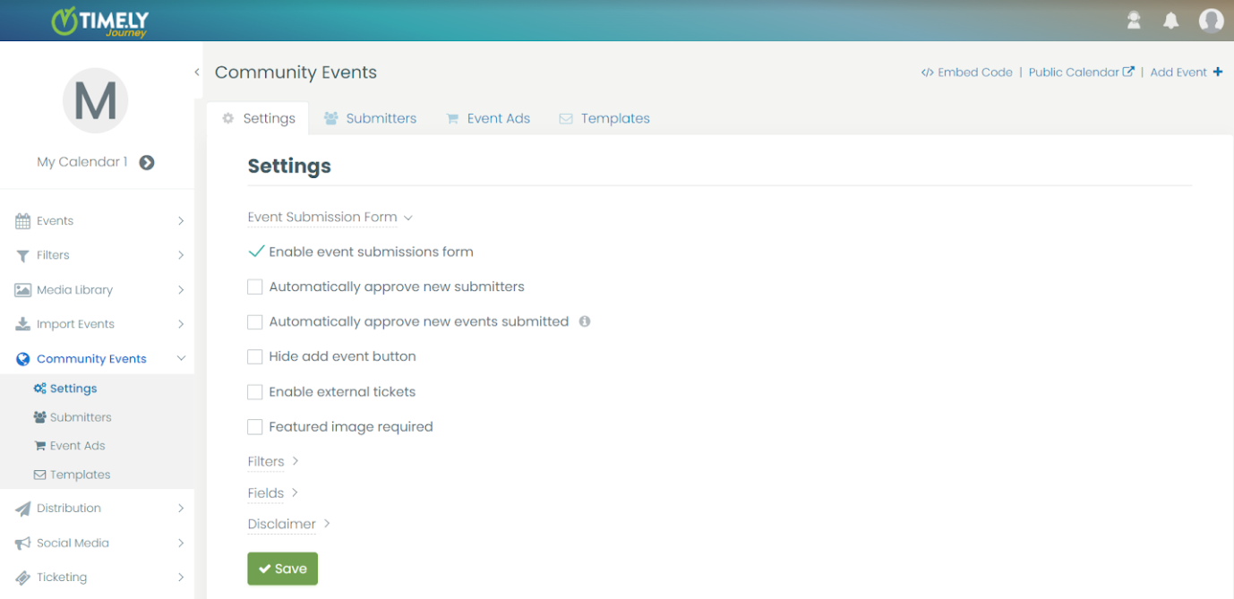Uncheck Enable event submissions form
1234x599 pixels.
coord(255,252)
